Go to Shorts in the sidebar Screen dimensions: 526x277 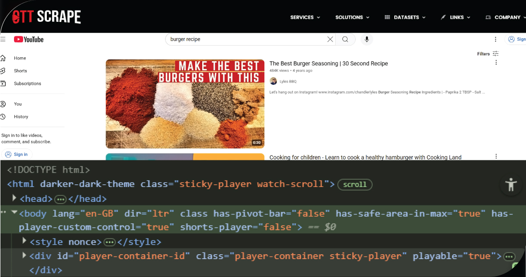(20, 71)
